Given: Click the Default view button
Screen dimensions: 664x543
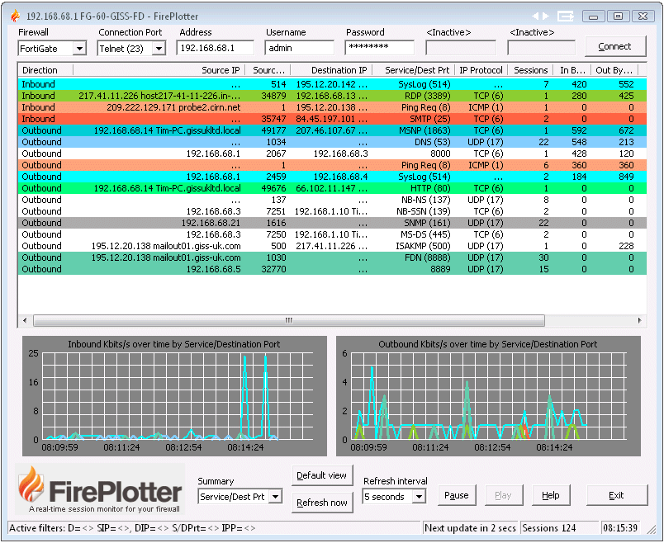Looking at the screenshot, I should 322,475.
